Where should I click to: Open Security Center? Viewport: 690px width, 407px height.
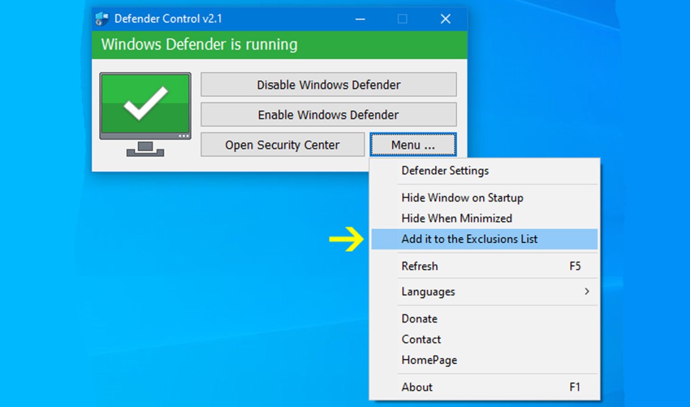[282, 145]
